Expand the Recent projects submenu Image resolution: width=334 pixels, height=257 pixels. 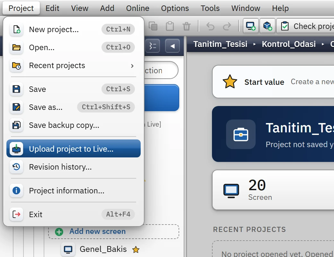[x=74, y=66]
